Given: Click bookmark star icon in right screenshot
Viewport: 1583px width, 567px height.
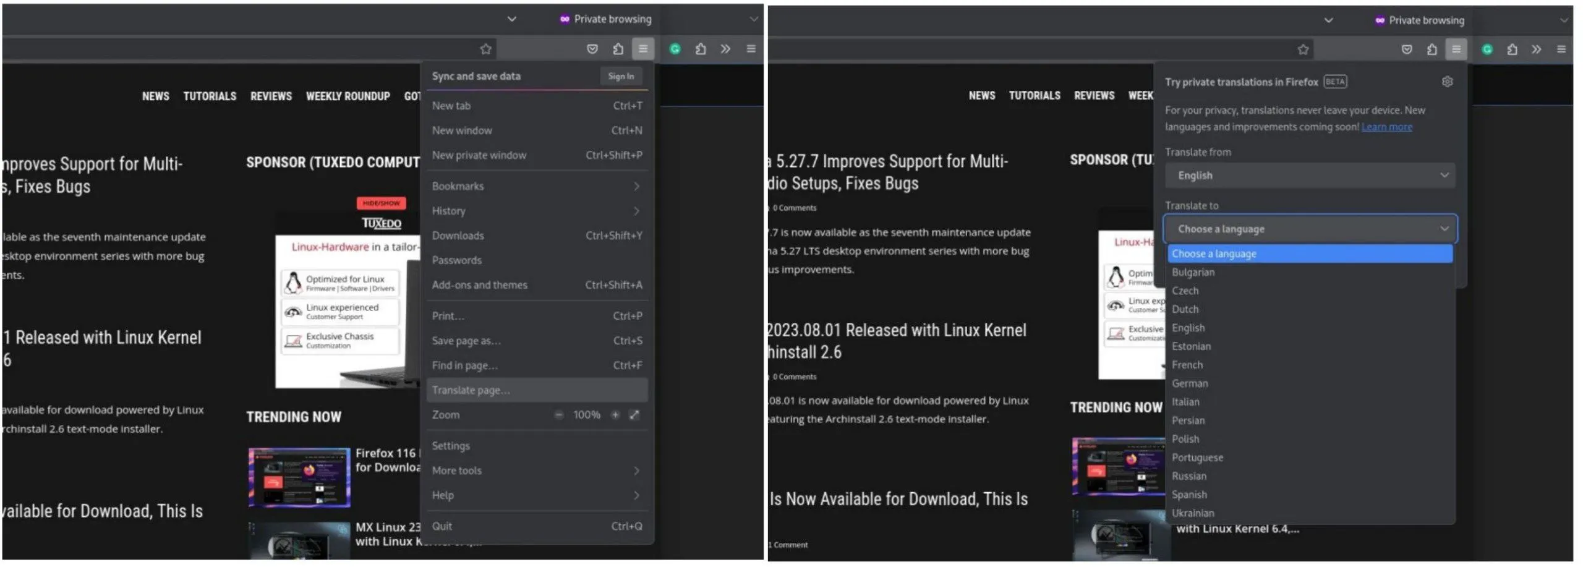Looking at the screenshot, I should tap(1303, 49).
